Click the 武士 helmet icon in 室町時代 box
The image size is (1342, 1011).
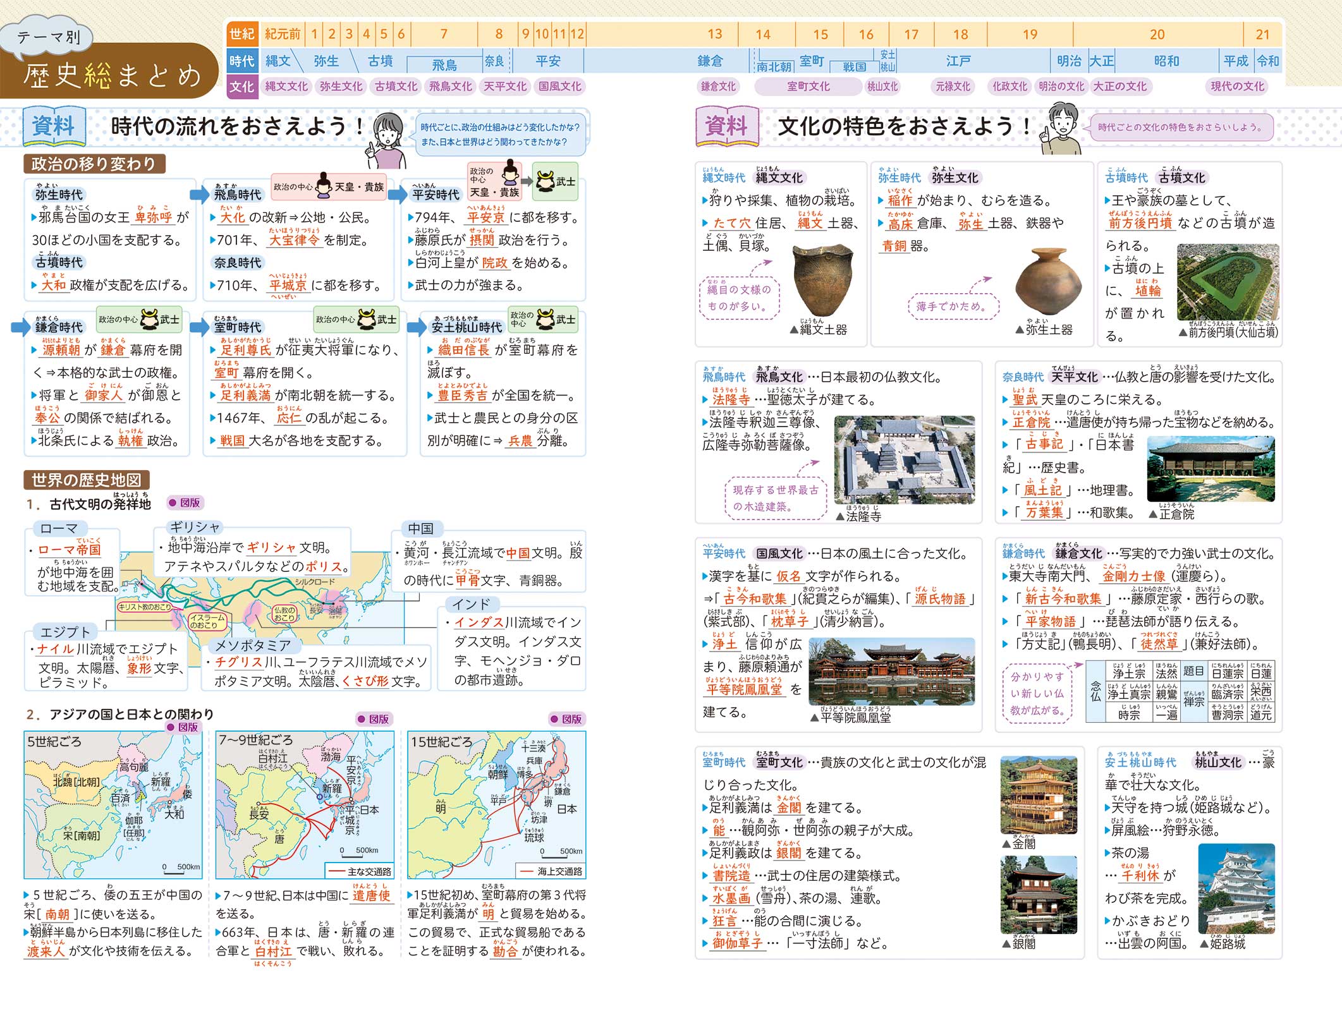pyautogui.click(x=367, y=320)
